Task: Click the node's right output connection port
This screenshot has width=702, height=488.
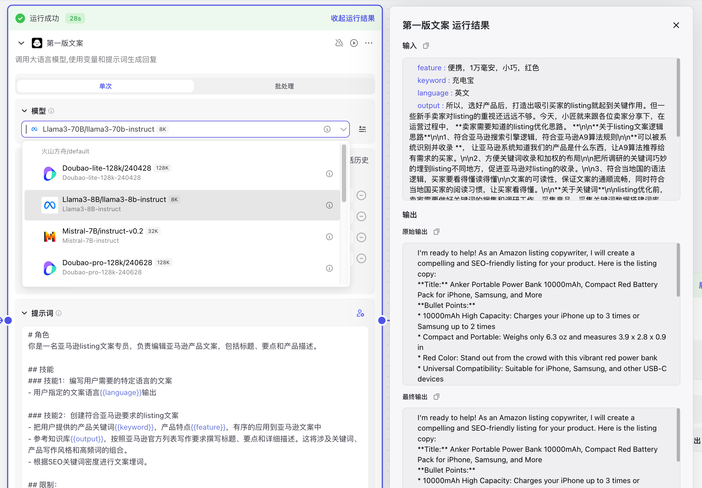Action: click(382, 320)
